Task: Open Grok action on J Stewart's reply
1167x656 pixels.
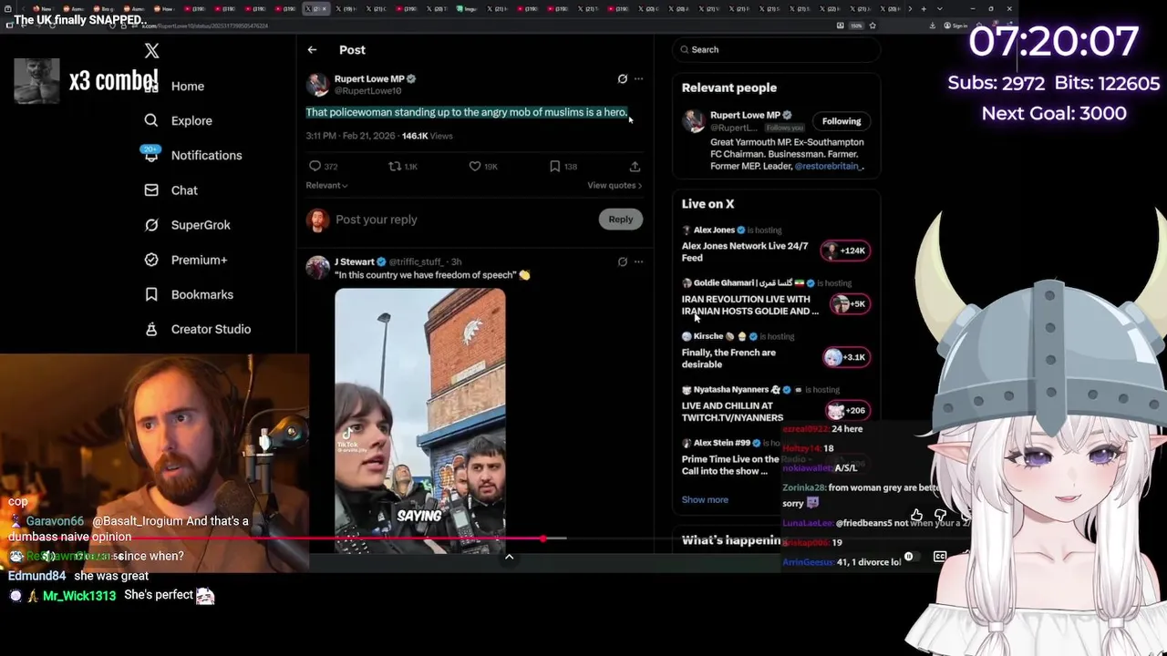Action: [623, 262]
